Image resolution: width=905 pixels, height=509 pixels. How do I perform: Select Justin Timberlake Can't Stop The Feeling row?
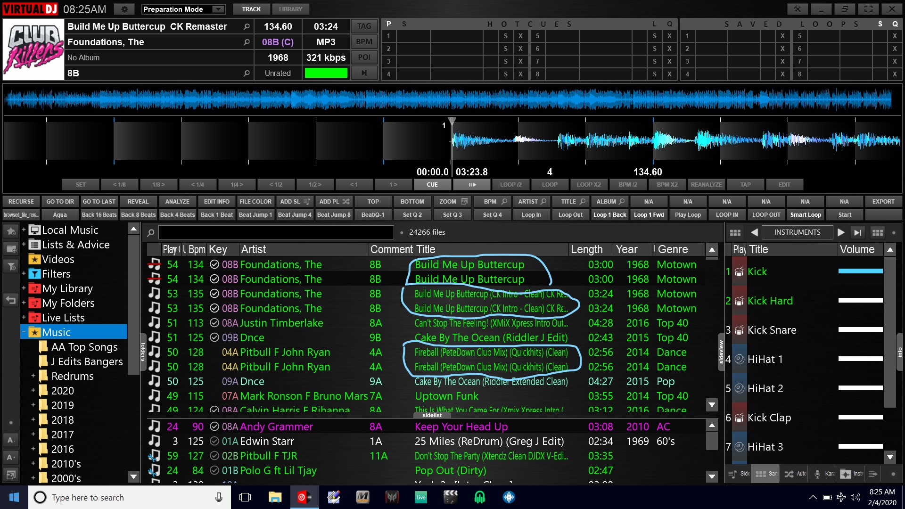coord(426,323)
